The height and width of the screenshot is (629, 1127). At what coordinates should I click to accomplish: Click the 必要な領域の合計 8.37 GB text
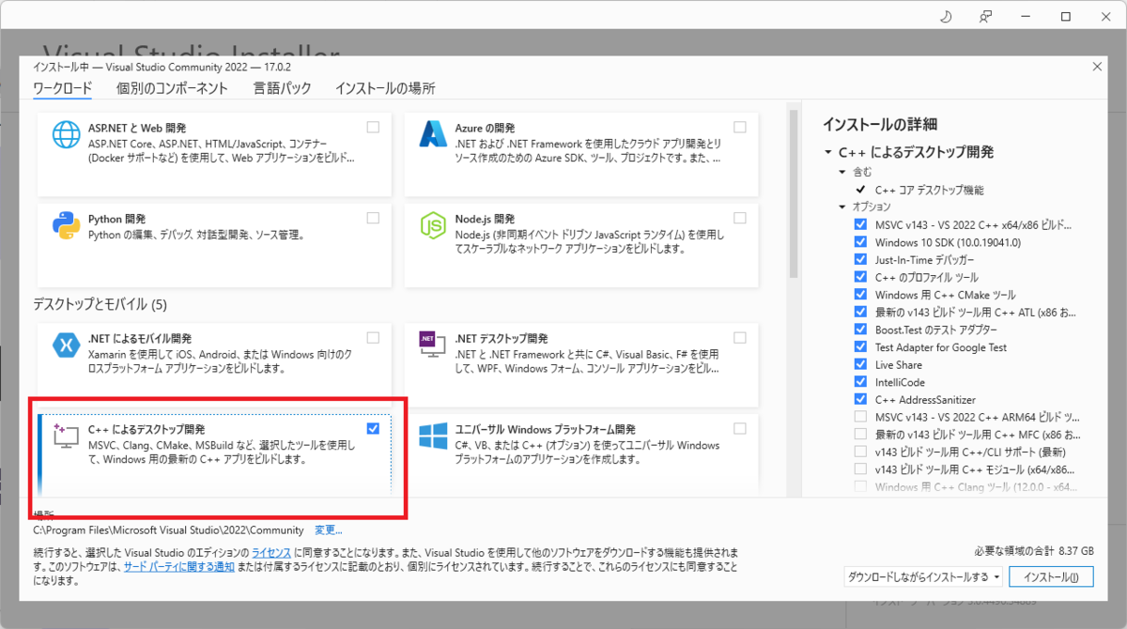1035,551
